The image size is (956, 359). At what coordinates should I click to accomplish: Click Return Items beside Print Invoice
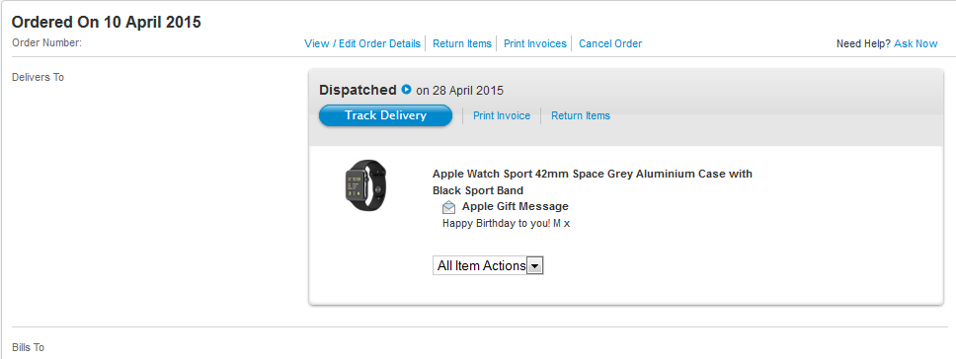(x=581, y=115)
